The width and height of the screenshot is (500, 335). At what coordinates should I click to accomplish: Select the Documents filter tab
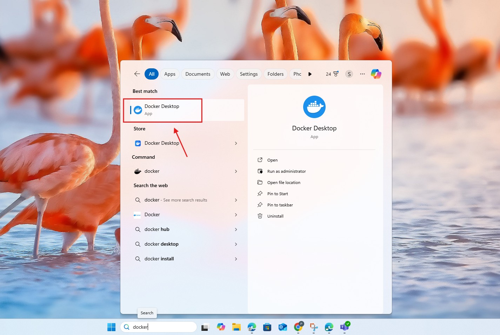198,74
